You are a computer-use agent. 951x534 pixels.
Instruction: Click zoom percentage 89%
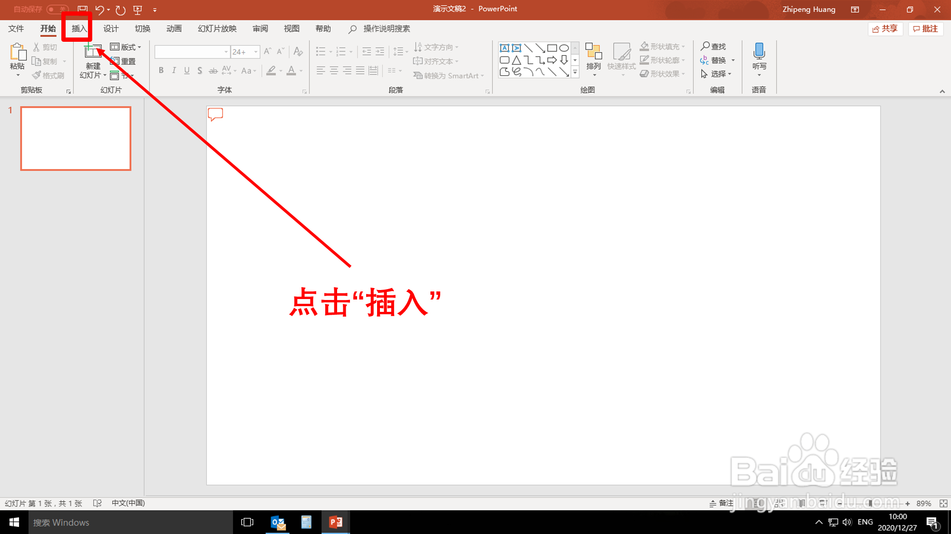point(923,503)
